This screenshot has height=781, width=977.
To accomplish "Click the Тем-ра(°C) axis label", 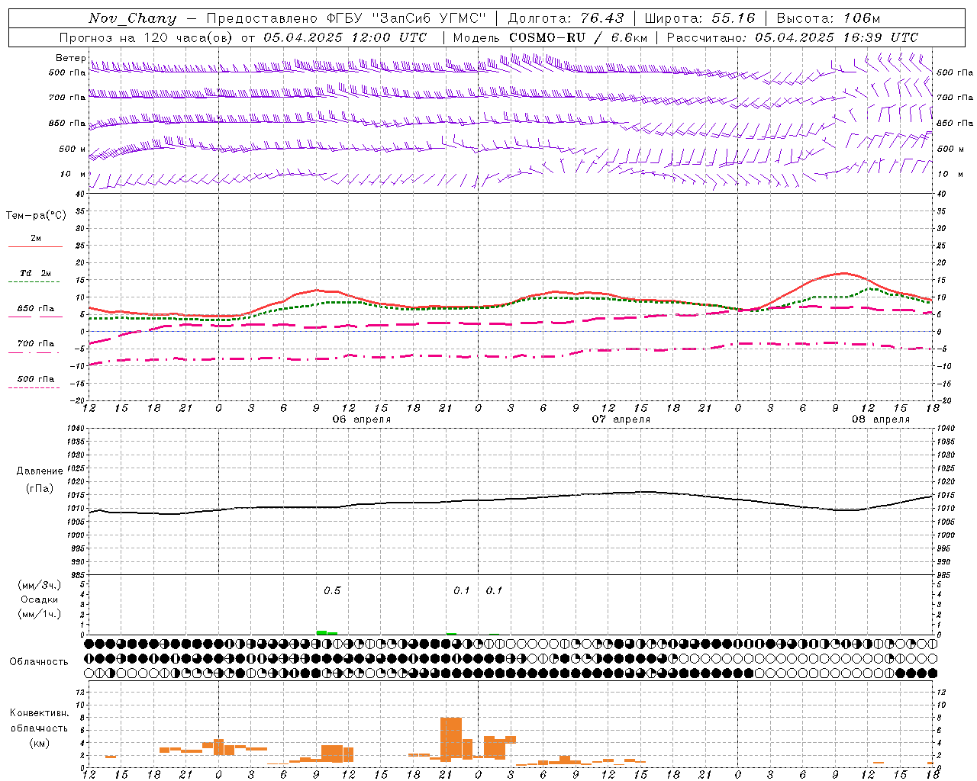I will pos(36,215).
